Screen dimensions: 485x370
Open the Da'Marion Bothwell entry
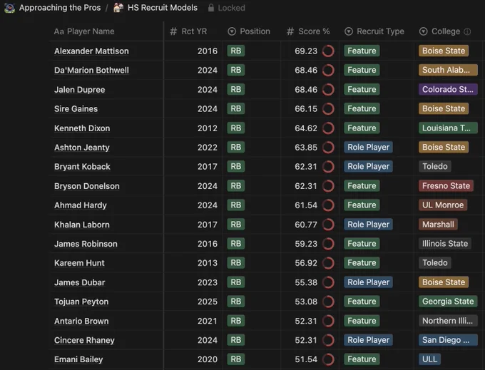[91, 70]
